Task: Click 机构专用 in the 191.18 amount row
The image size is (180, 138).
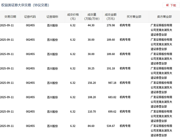Action: 125,68
